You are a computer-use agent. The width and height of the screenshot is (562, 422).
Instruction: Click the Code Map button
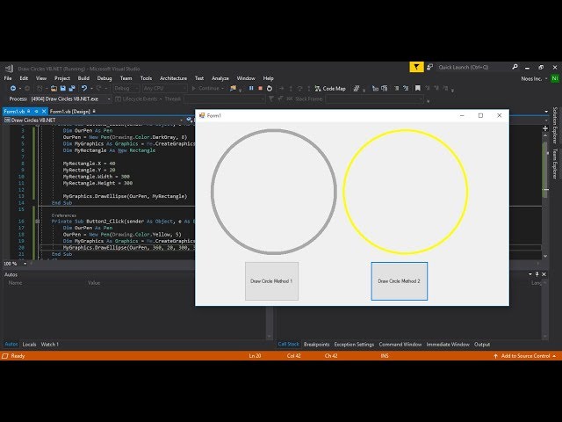(x=330, y=88)
